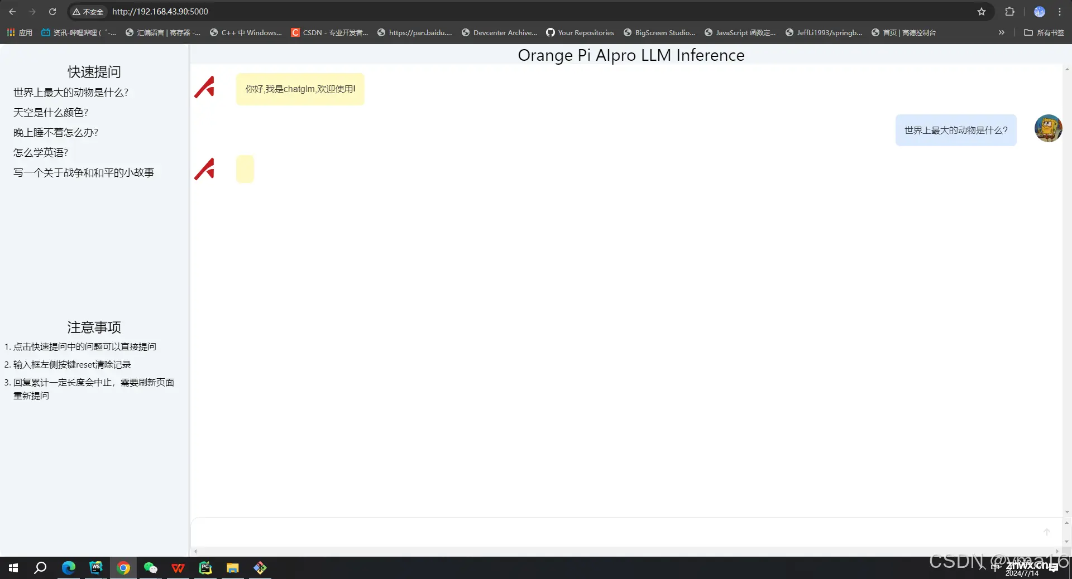Click the bot avatar beside the greeting

click(204, 88)
